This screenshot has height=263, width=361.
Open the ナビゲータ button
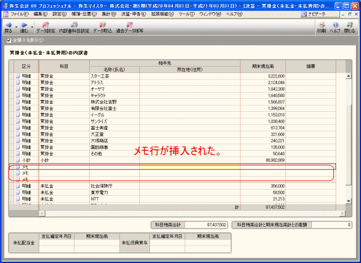[320, 14]
